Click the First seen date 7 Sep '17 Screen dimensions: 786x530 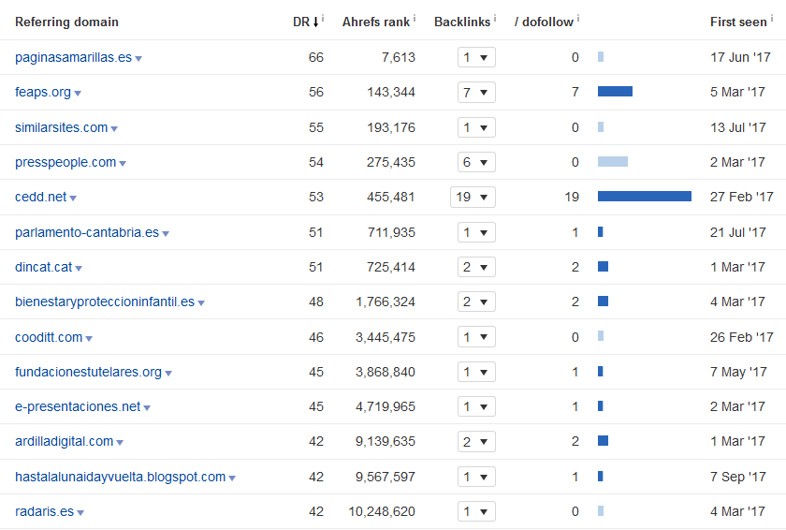point(738,477)
